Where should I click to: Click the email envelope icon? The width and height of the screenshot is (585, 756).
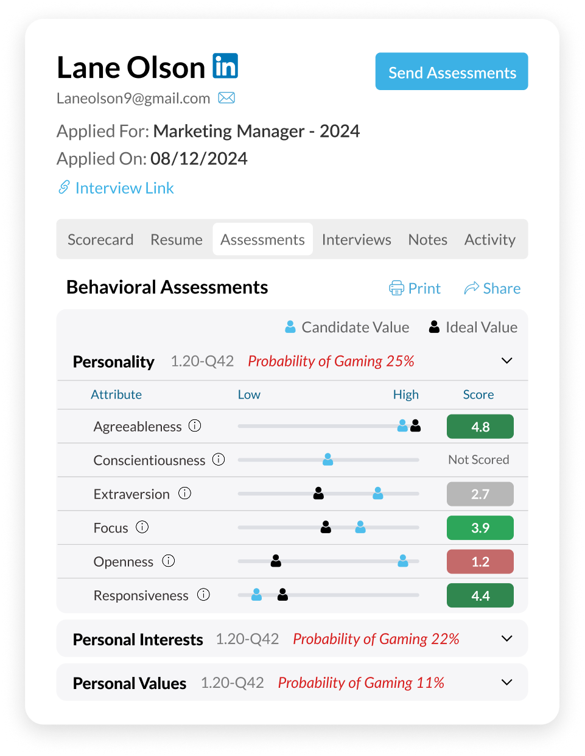pos(226,97)
